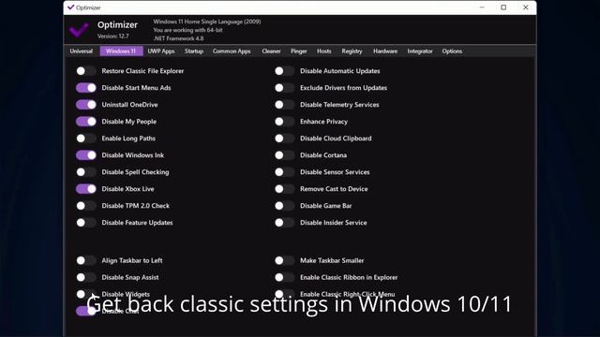Click the Optimizer heading text
Viewport: 600px width, 337px height.
coord(117,25)
